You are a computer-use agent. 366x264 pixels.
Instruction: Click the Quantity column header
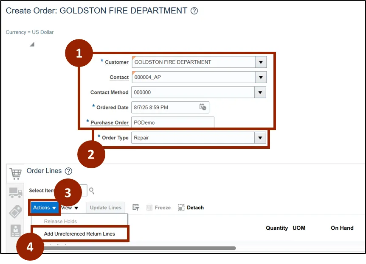pyautogui.click(x=276, y=228)
